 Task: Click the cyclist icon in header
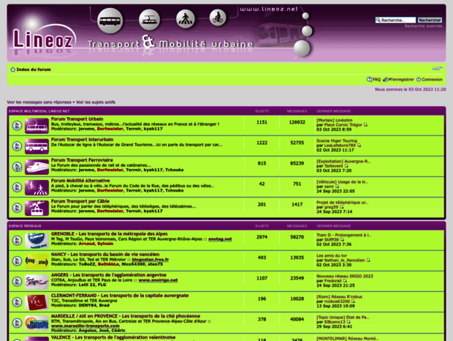pos(218,18)
